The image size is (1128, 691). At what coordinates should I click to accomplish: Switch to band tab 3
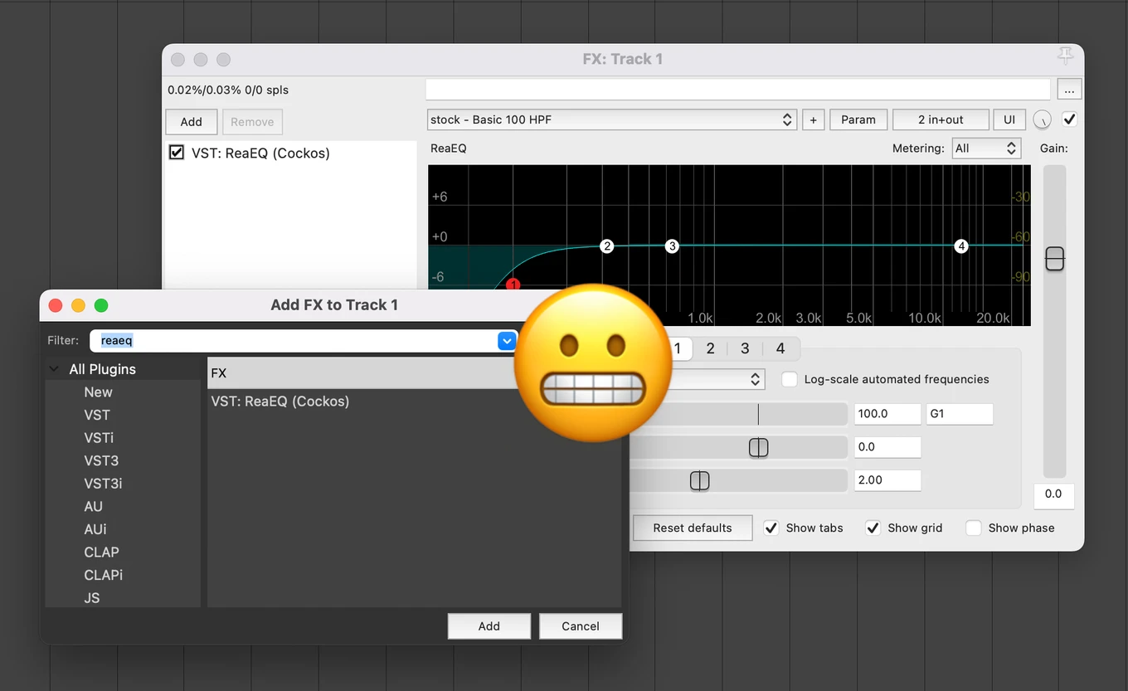pos(745,348)
